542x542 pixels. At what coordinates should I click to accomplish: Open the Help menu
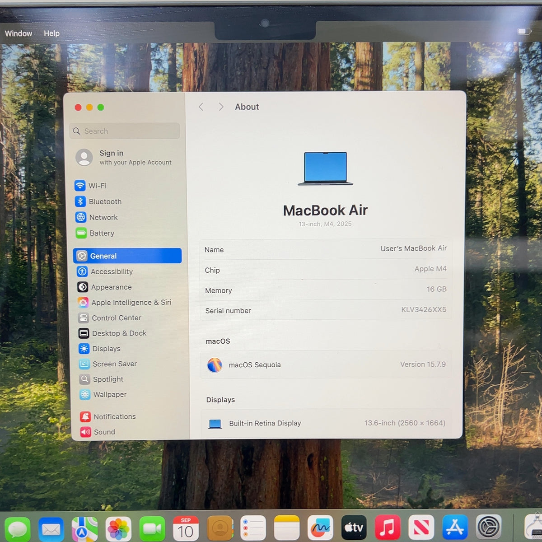(x=51, y=33)
